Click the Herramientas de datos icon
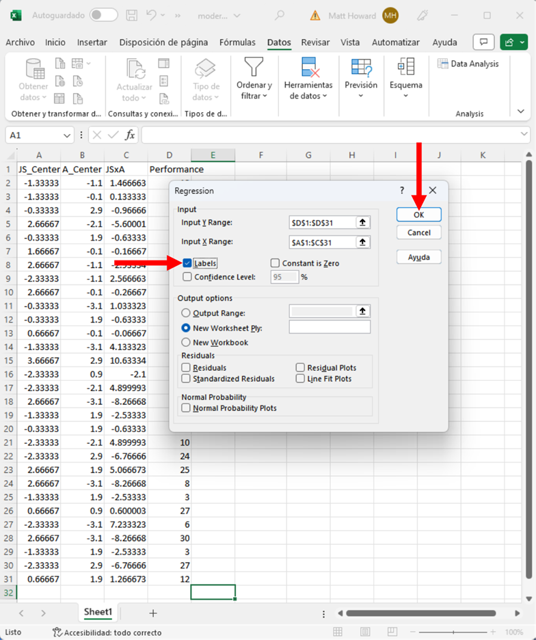The image size is (536, 640). coord(308,67)
